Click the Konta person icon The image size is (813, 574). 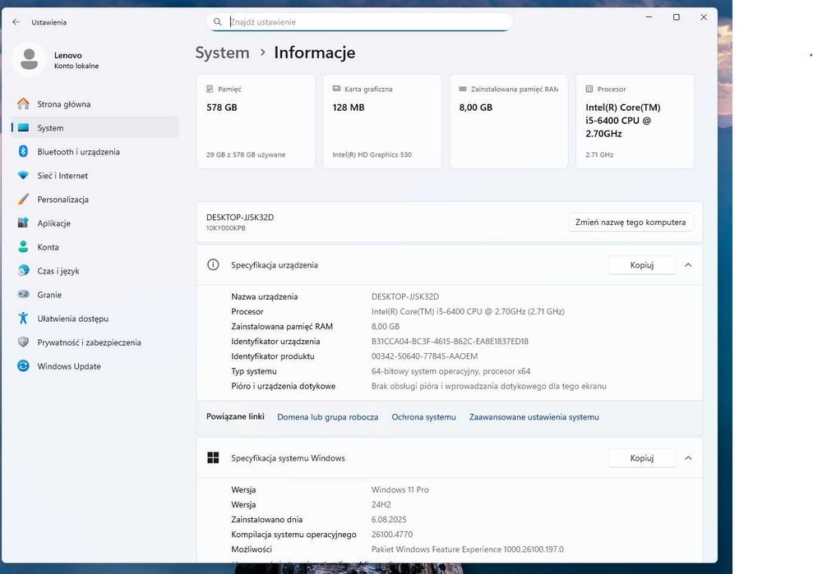coord(23,246)
